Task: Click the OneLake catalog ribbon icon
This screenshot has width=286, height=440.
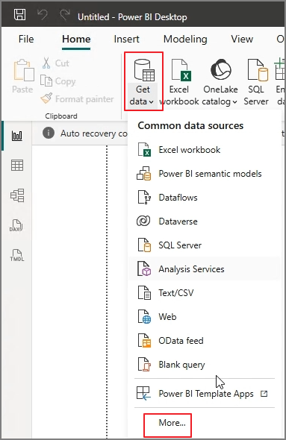Action: coord(221,69)
